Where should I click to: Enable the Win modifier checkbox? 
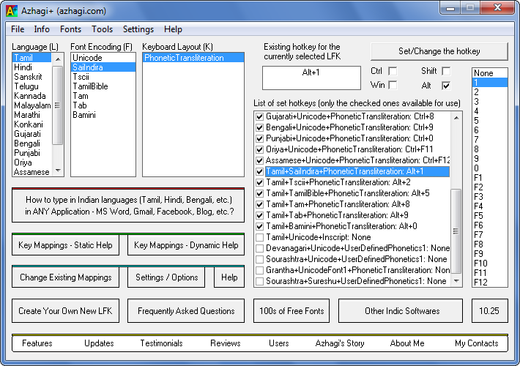(x=393, y=86)
